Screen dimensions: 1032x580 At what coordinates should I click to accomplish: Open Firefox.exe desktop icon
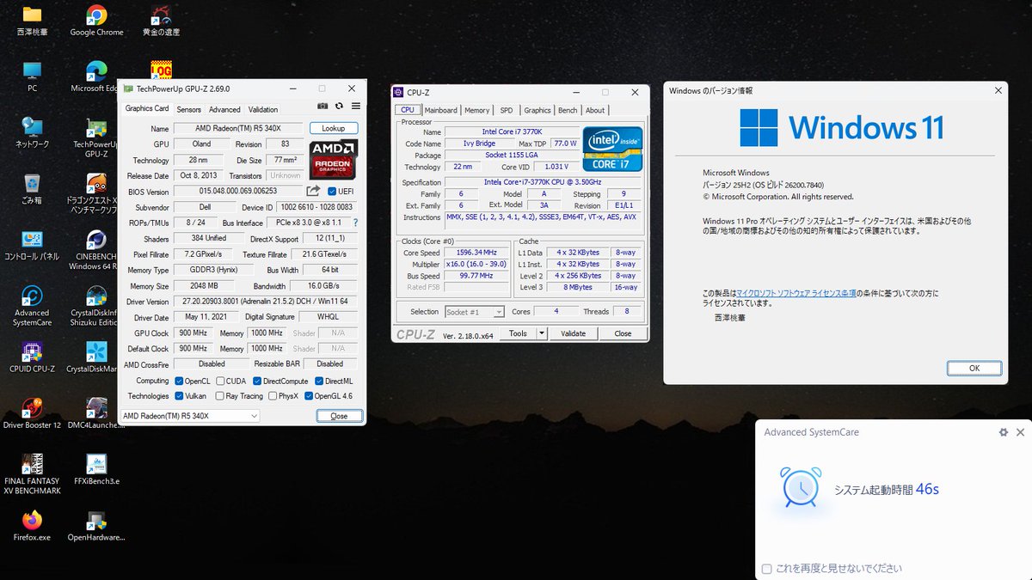32,525
